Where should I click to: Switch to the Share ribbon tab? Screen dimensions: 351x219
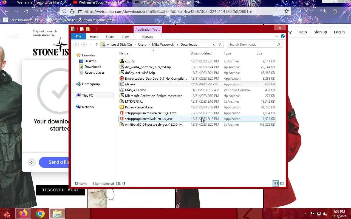(x=110, y=37)
